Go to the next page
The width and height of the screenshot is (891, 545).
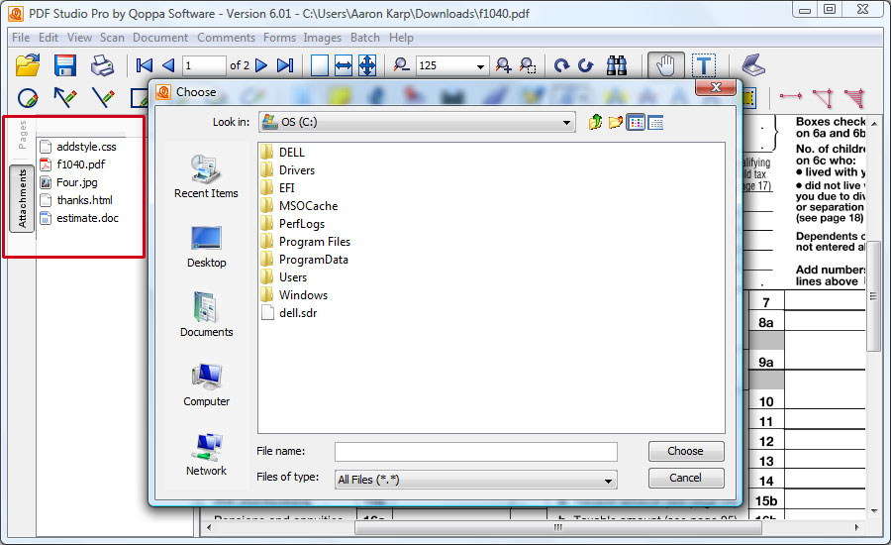tap(261, 65)
